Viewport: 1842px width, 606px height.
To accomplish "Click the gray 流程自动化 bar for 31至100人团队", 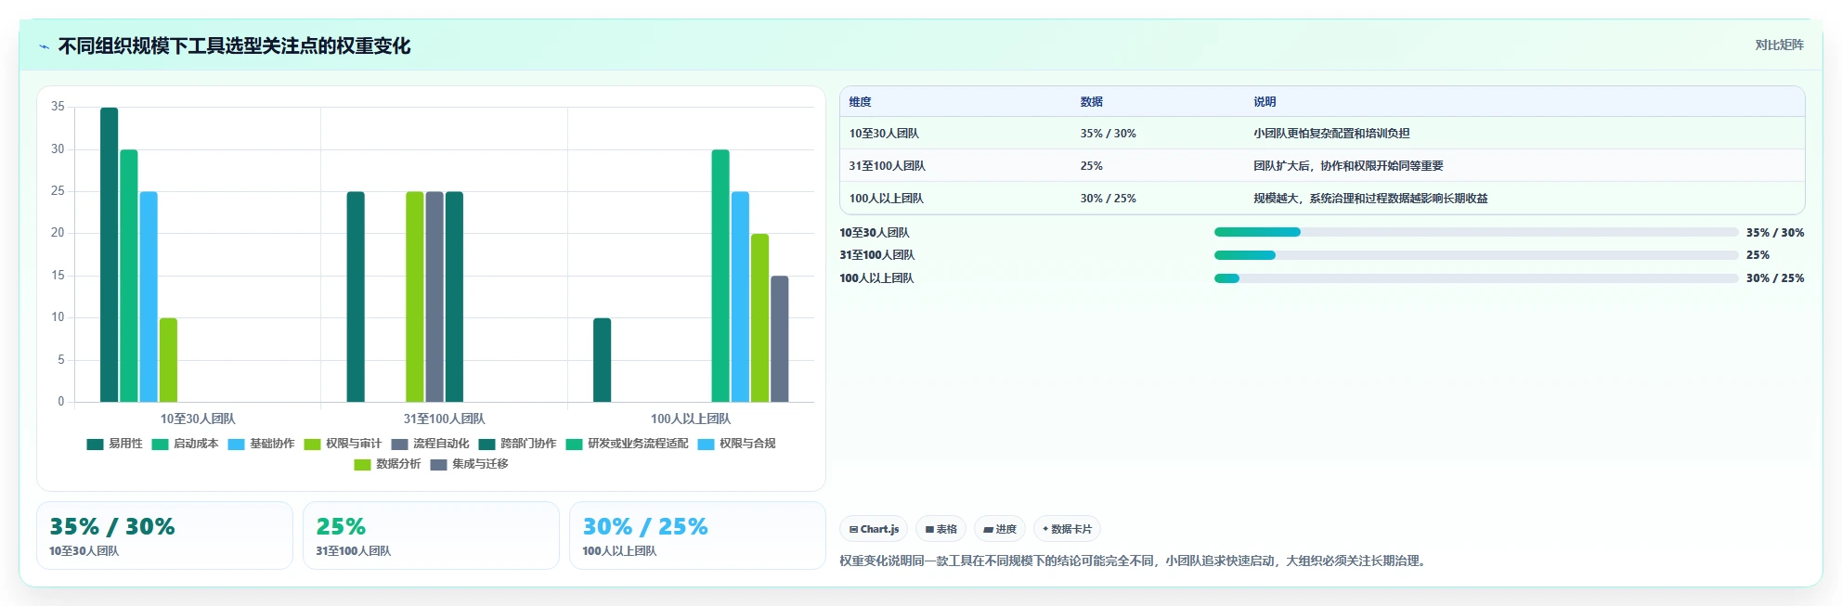I will click(x=435, y=297).
